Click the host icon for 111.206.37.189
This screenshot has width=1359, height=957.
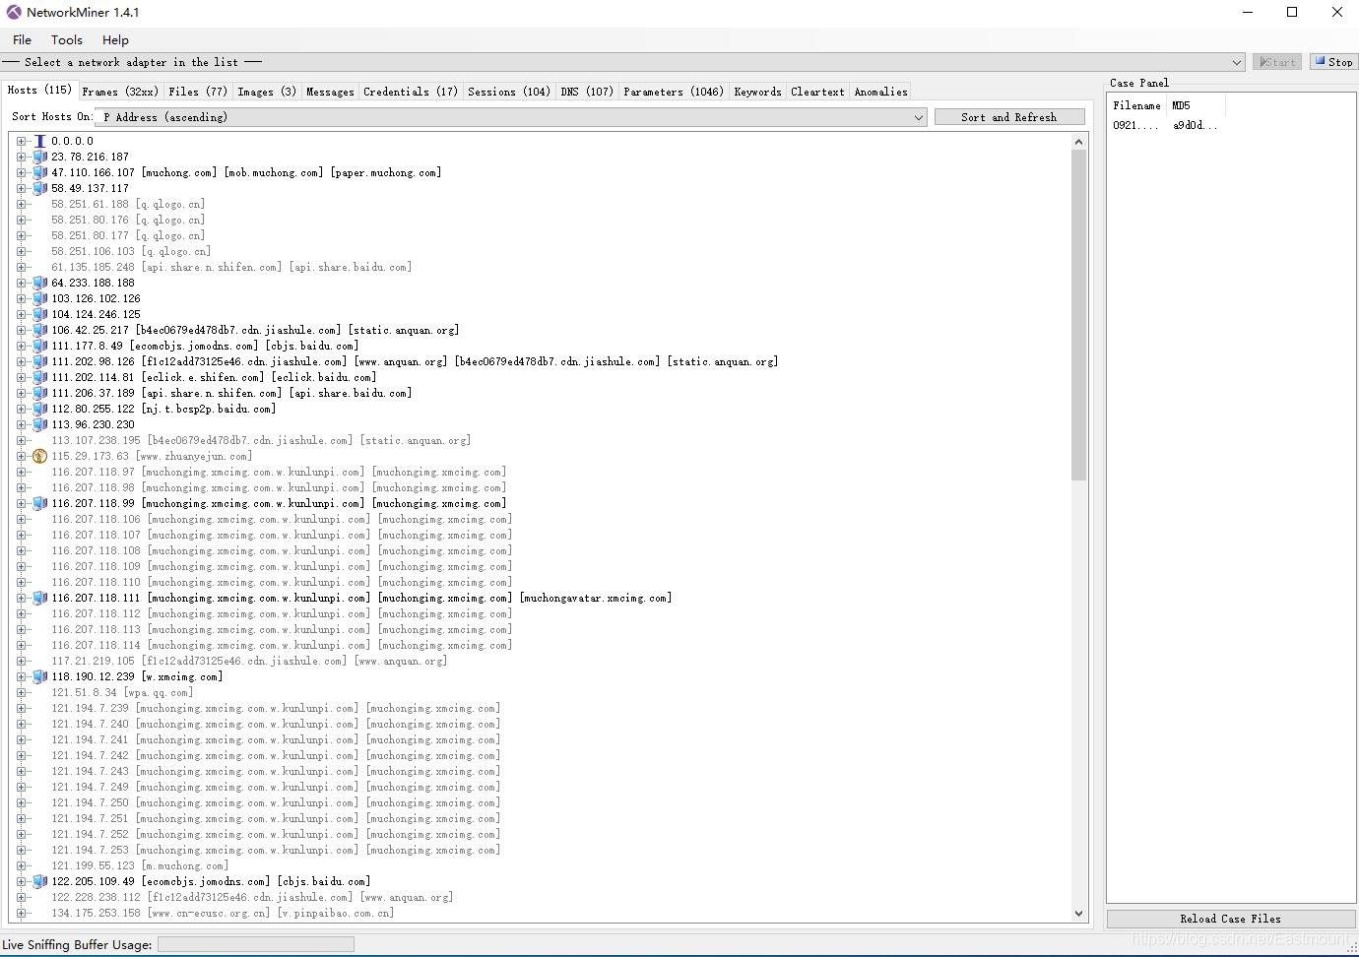40,393
